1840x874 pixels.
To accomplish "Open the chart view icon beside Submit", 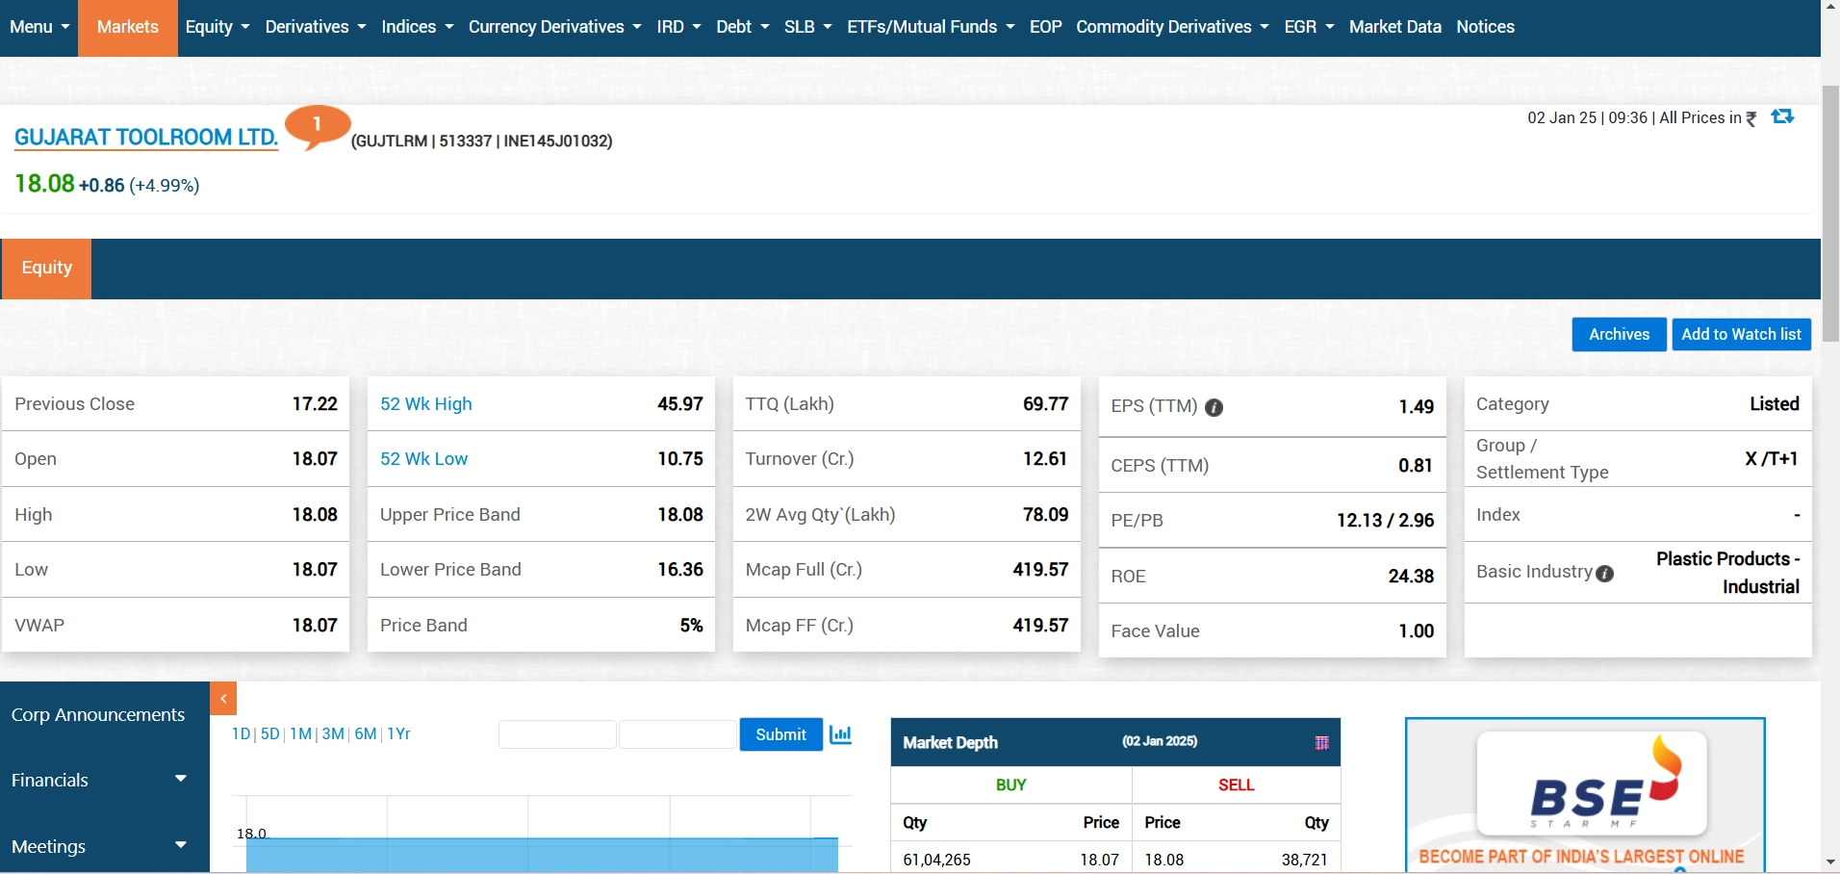I will click(x=840, y=734).
